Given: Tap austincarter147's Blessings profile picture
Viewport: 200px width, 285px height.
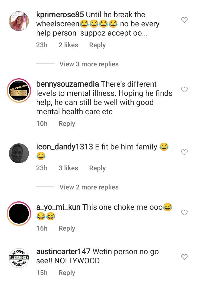Looking at the screenshot, I should [19, 258].
